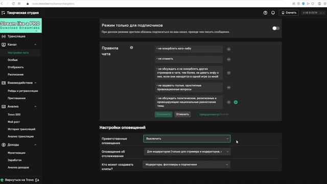
Task: Open notifications bell icon
Action: click(x=273, y=13)
